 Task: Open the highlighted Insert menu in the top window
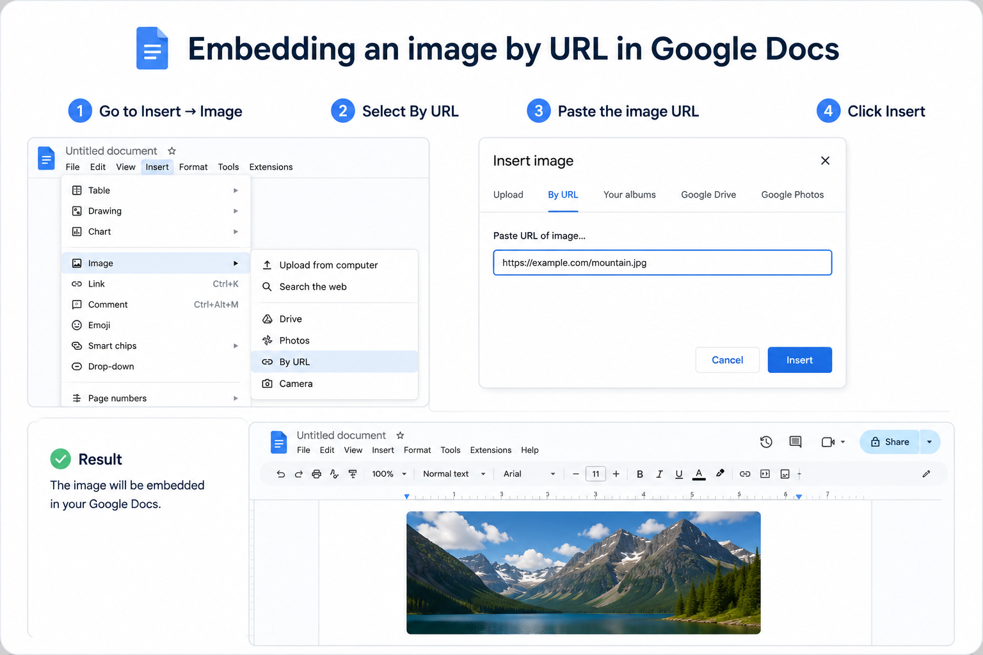pos(157,167)
